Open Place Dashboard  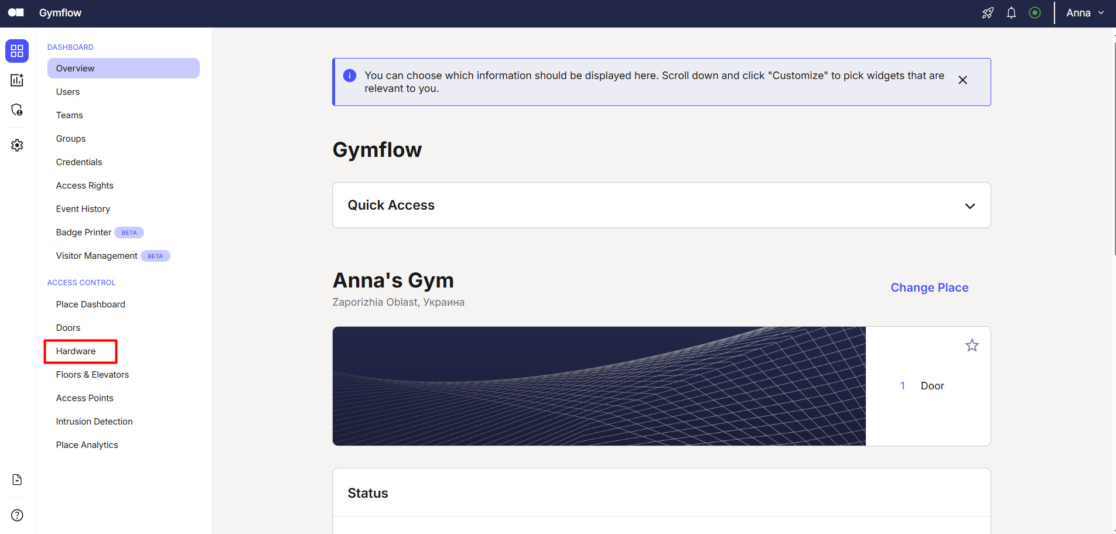pos(91,304)
